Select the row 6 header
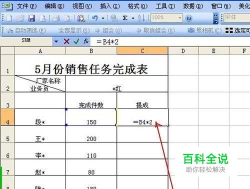Image resolution: width=250 pixels, height=189 pixels. pos(7,150)
